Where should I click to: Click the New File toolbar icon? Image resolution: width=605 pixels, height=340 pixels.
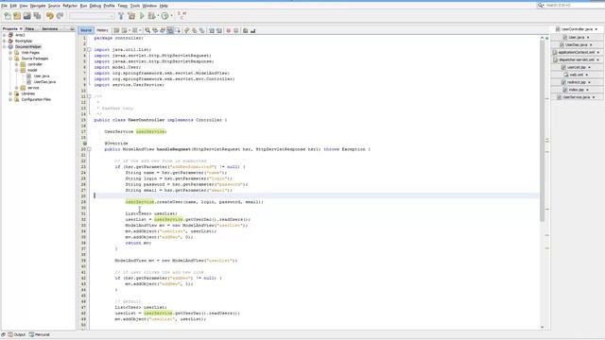tap(8, 16)
